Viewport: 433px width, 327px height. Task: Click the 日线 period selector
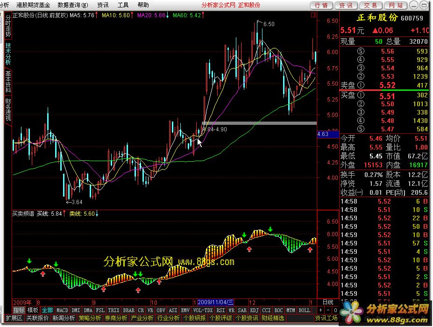pyautogui.click(x=328, y=302)
